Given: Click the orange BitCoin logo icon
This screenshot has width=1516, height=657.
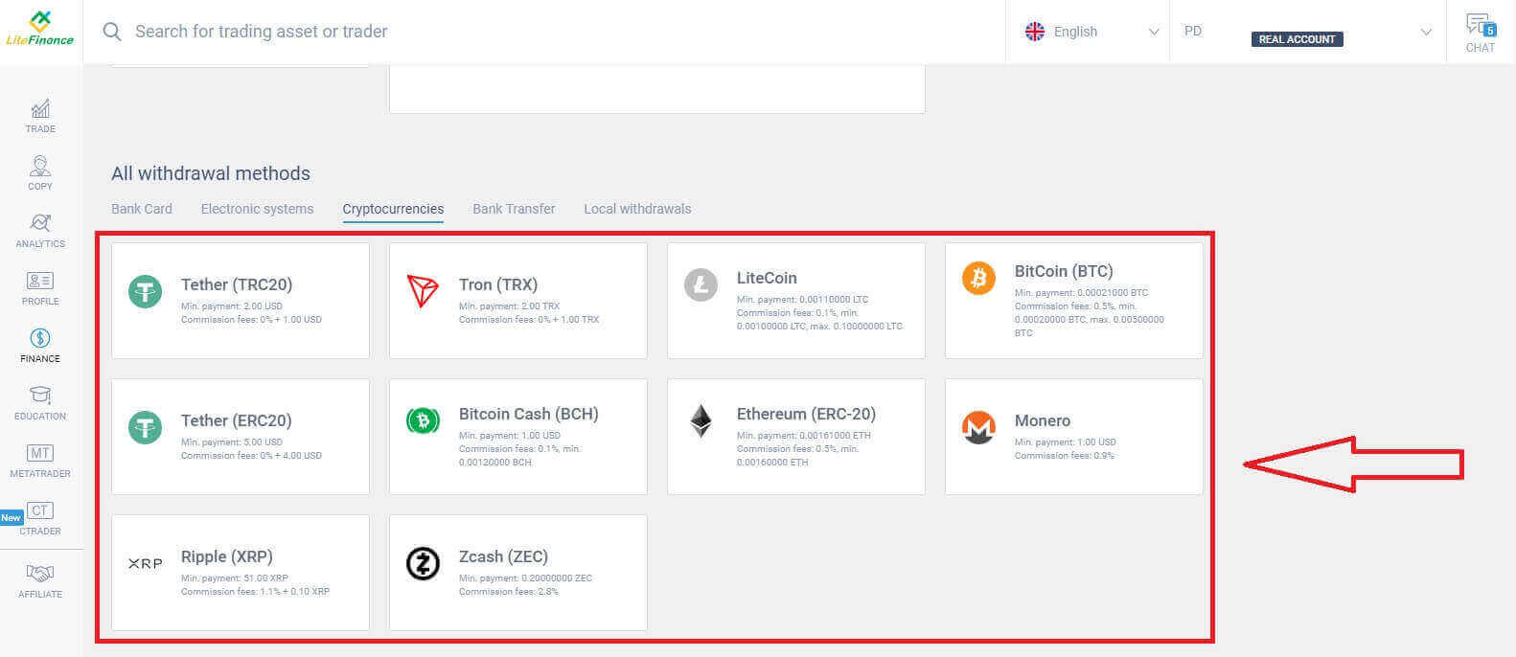Looking at the screenshot, I should click(978, 278).
